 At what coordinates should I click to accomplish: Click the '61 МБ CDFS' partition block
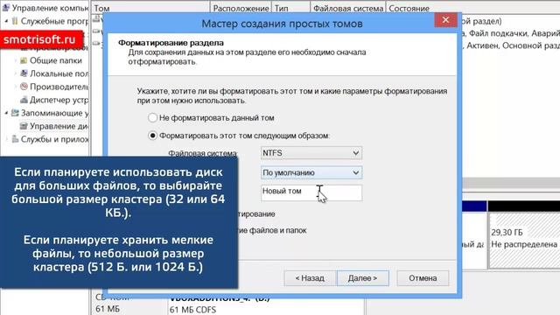coord(266,304)
